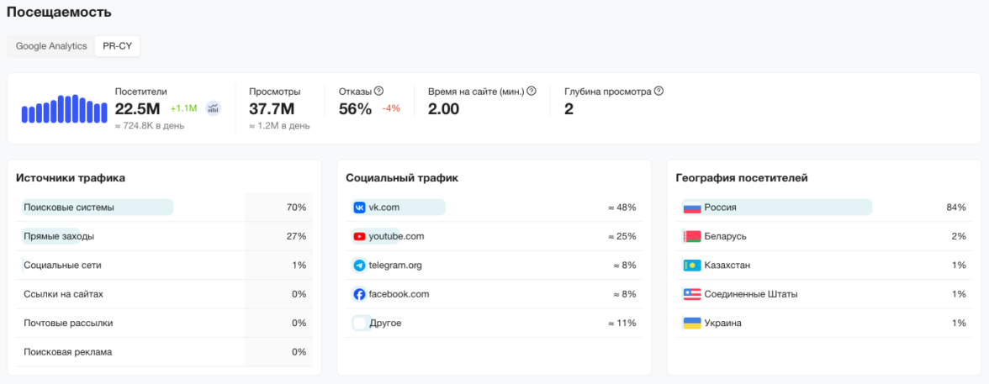Screen dimensions: 989x384
Task: Click the help icon beside Глубина просмотра
Action: 658,91
